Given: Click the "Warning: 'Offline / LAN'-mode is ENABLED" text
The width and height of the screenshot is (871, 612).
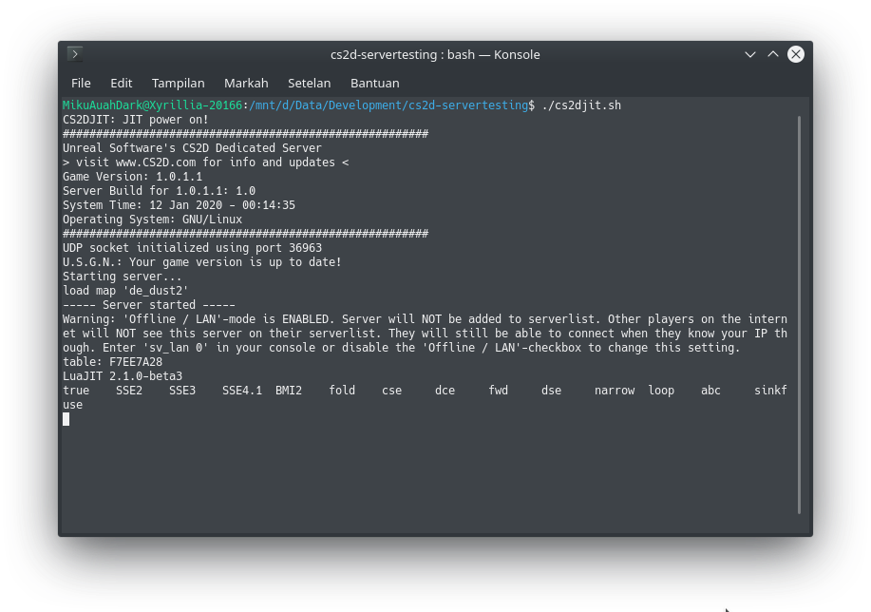Looking at the screenshot, I should click(196, 319).
